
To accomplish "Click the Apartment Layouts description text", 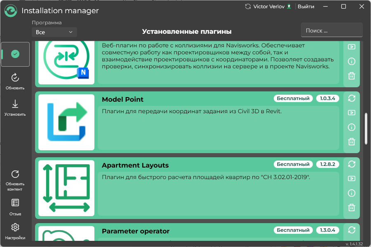I will click(x=206, y=177).
